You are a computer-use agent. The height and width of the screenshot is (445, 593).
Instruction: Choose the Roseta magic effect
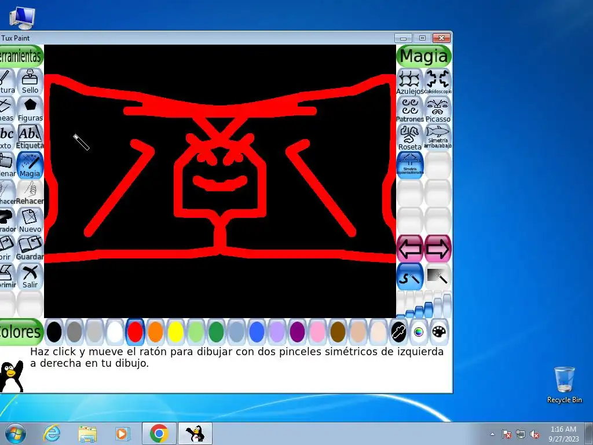[410, 137]
